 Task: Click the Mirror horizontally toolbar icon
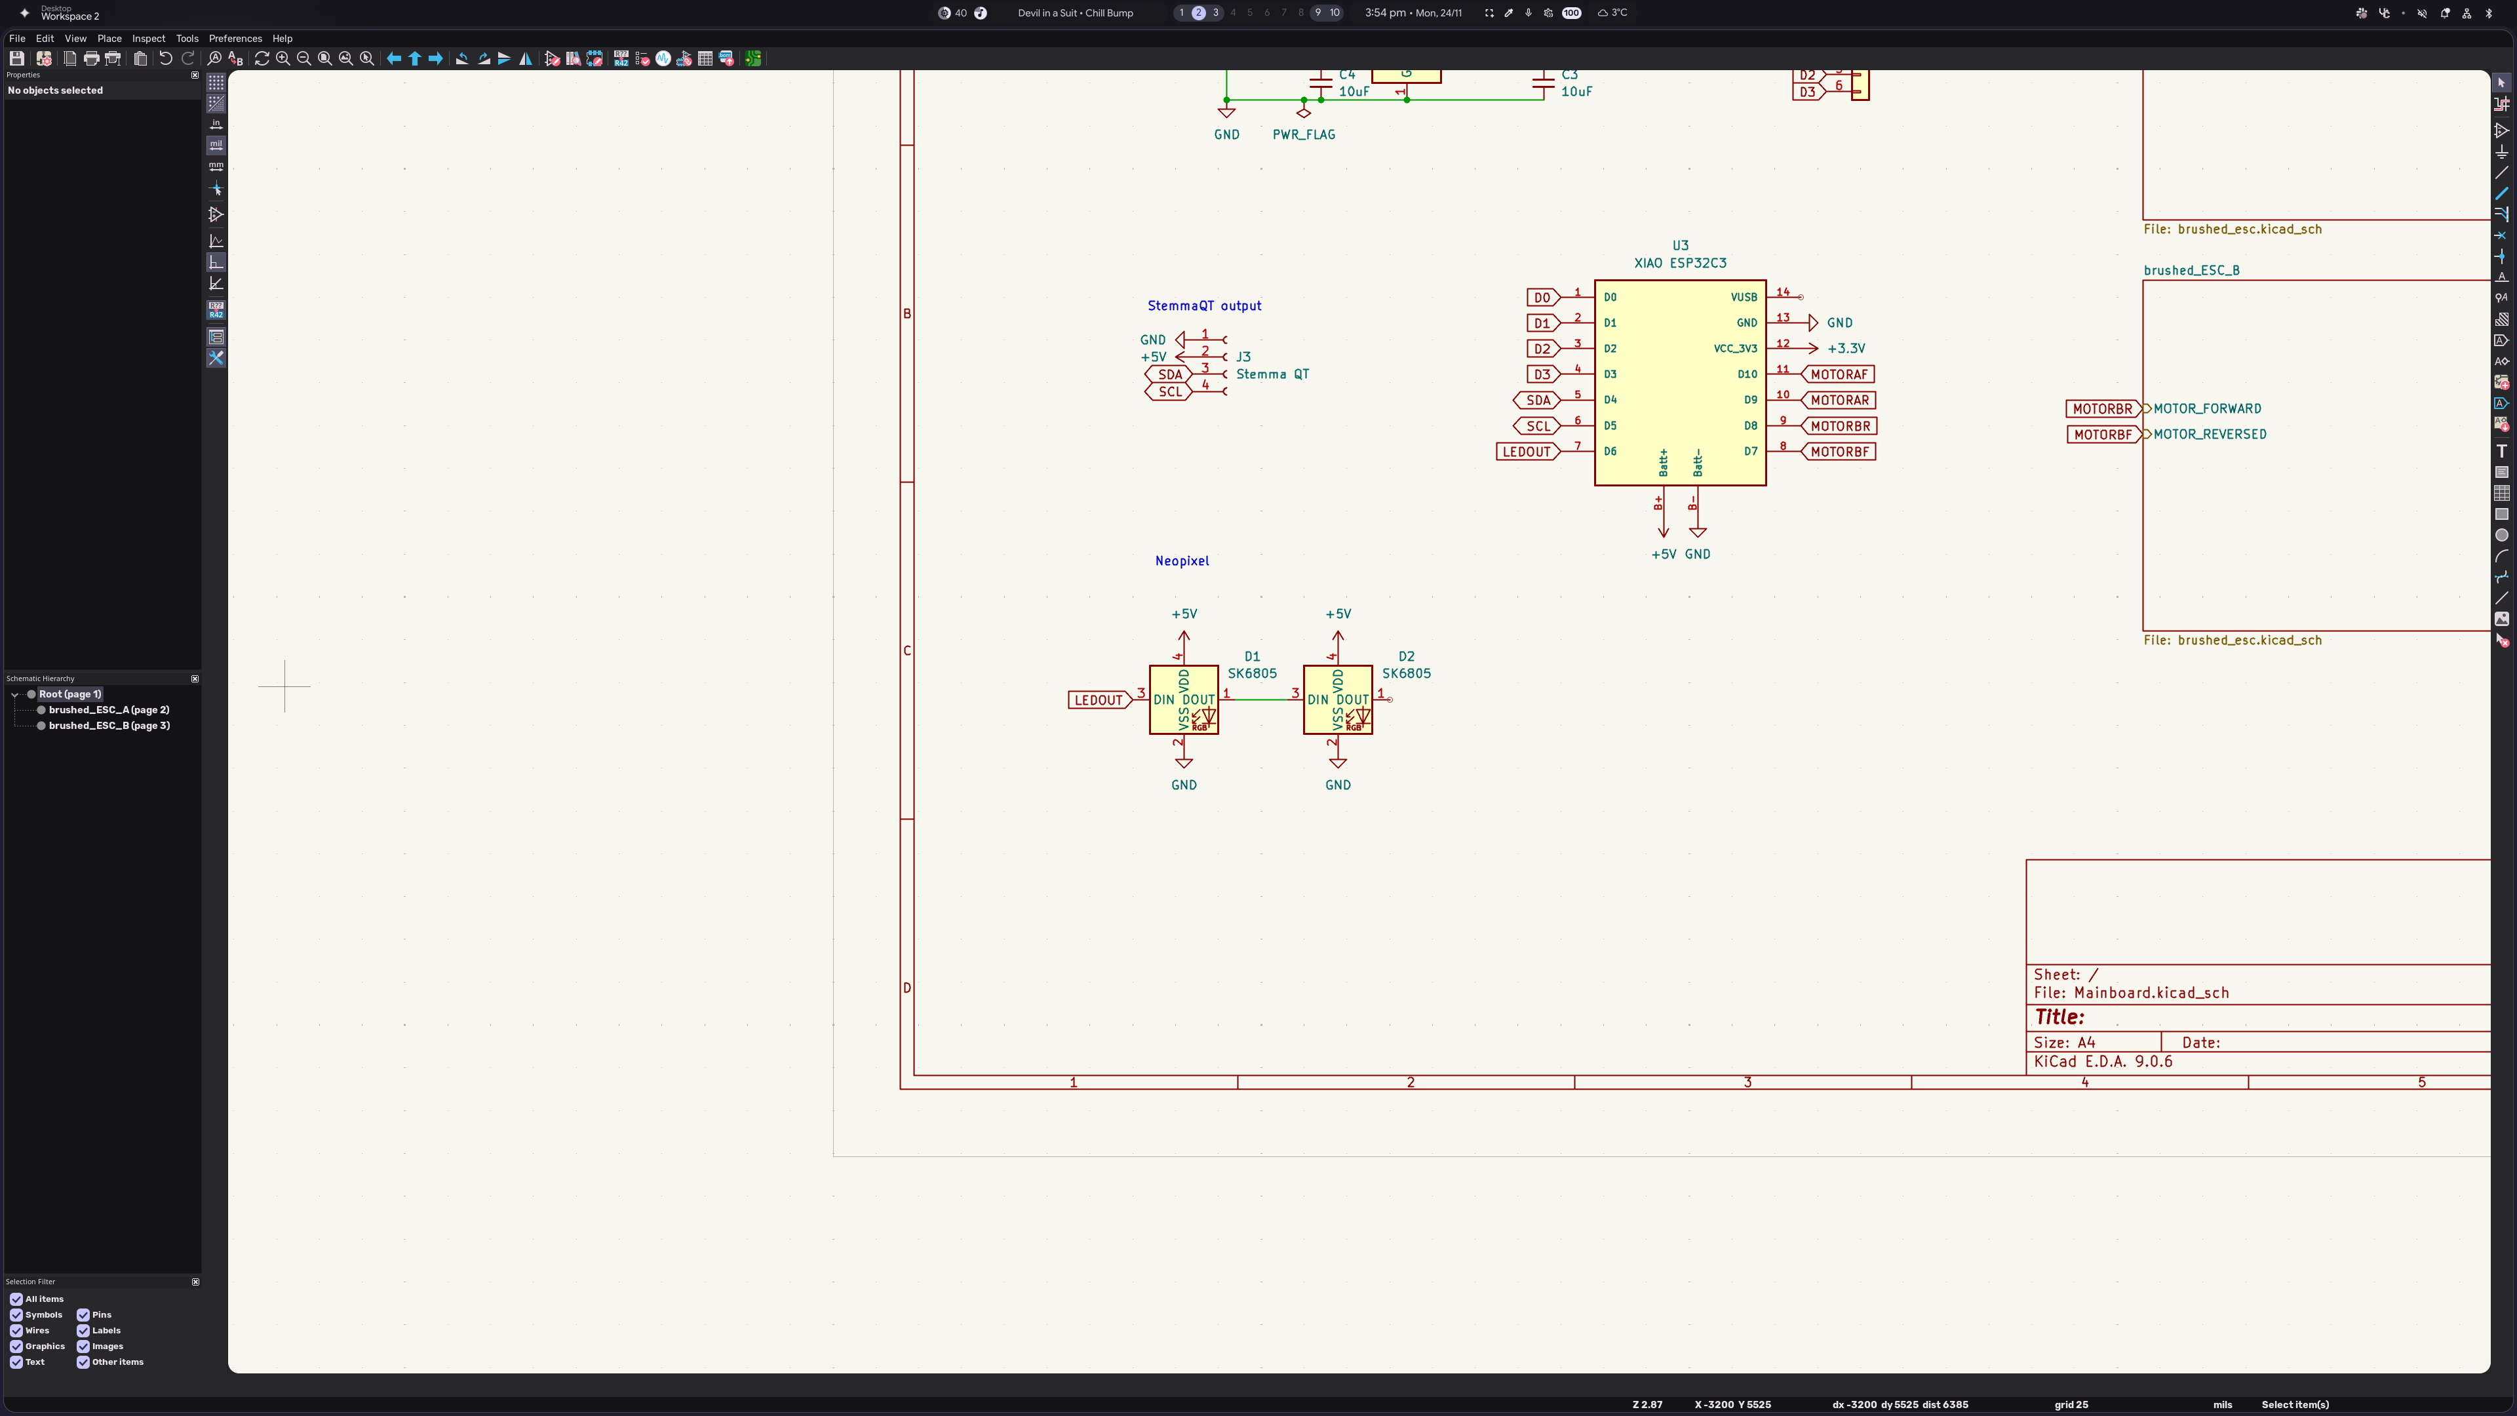[526, 58]
